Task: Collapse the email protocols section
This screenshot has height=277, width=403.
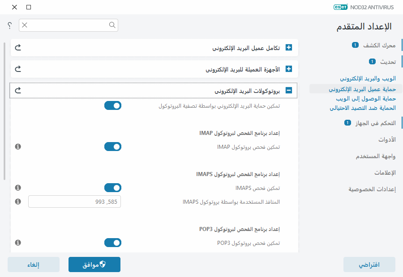Action: [x=289, y=90]
